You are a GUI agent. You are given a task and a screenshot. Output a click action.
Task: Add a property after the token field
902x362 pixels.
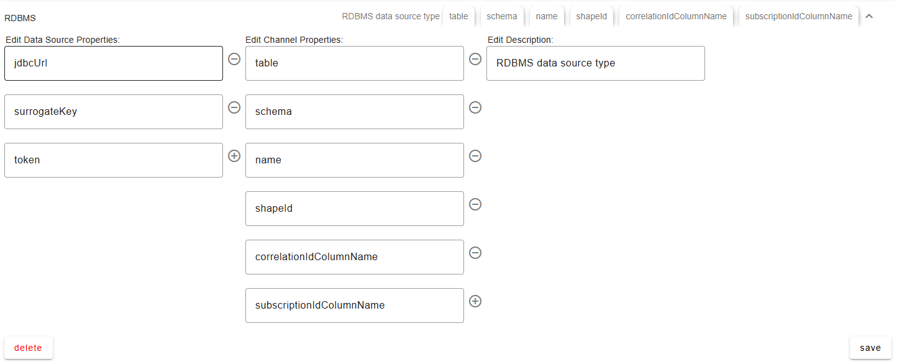coord(234,156)
